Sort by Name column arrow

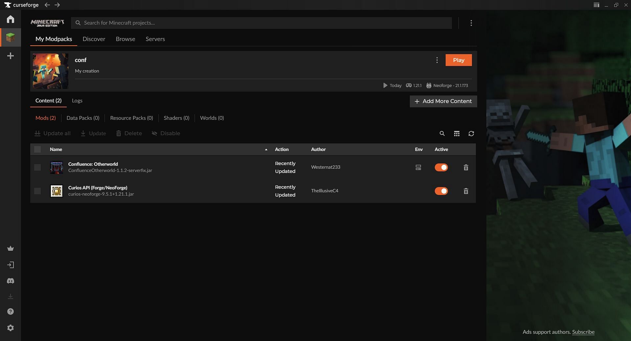pyautogui.click(x=266, y=150)
